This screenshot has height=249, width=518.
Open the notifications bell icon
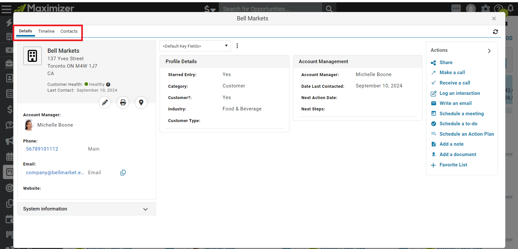pyautogui.click(x=511, y=8)
